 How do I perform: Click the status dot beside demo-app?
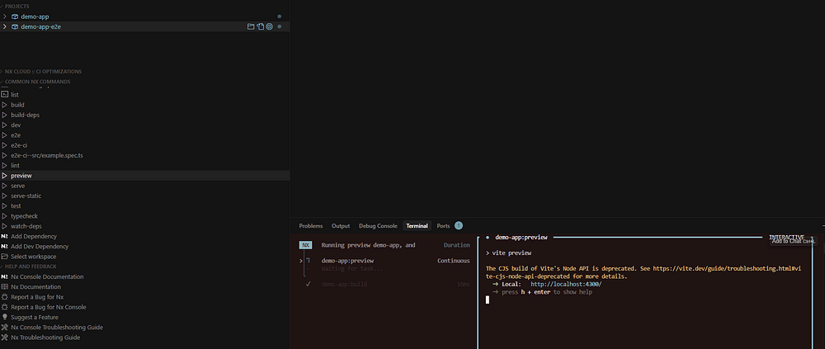tap(280, 17)
